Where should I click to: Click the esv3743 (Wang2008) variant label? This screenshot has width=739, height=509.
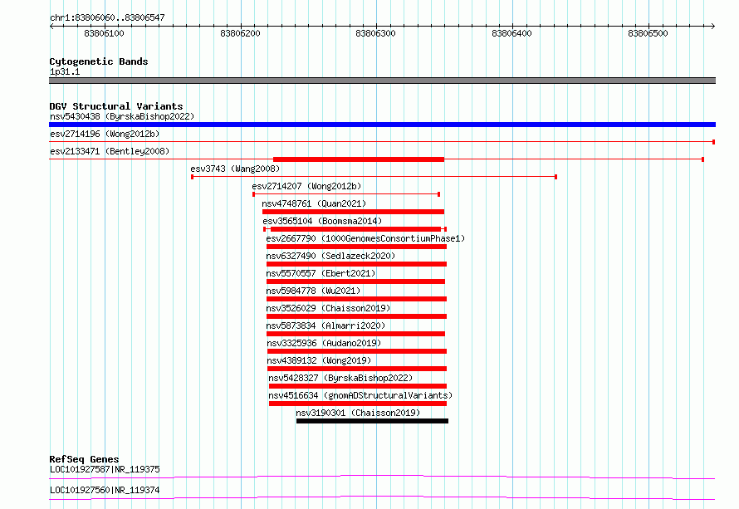point(235,169)
